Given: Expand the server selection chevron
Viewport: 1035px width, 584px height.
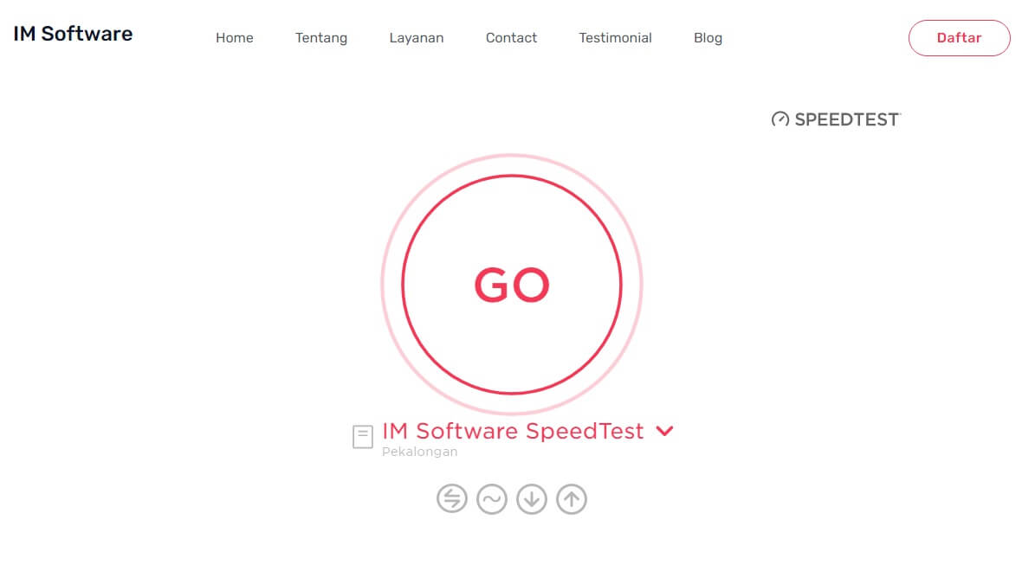Looking at the screenshot, I should [x=664, y=431].
